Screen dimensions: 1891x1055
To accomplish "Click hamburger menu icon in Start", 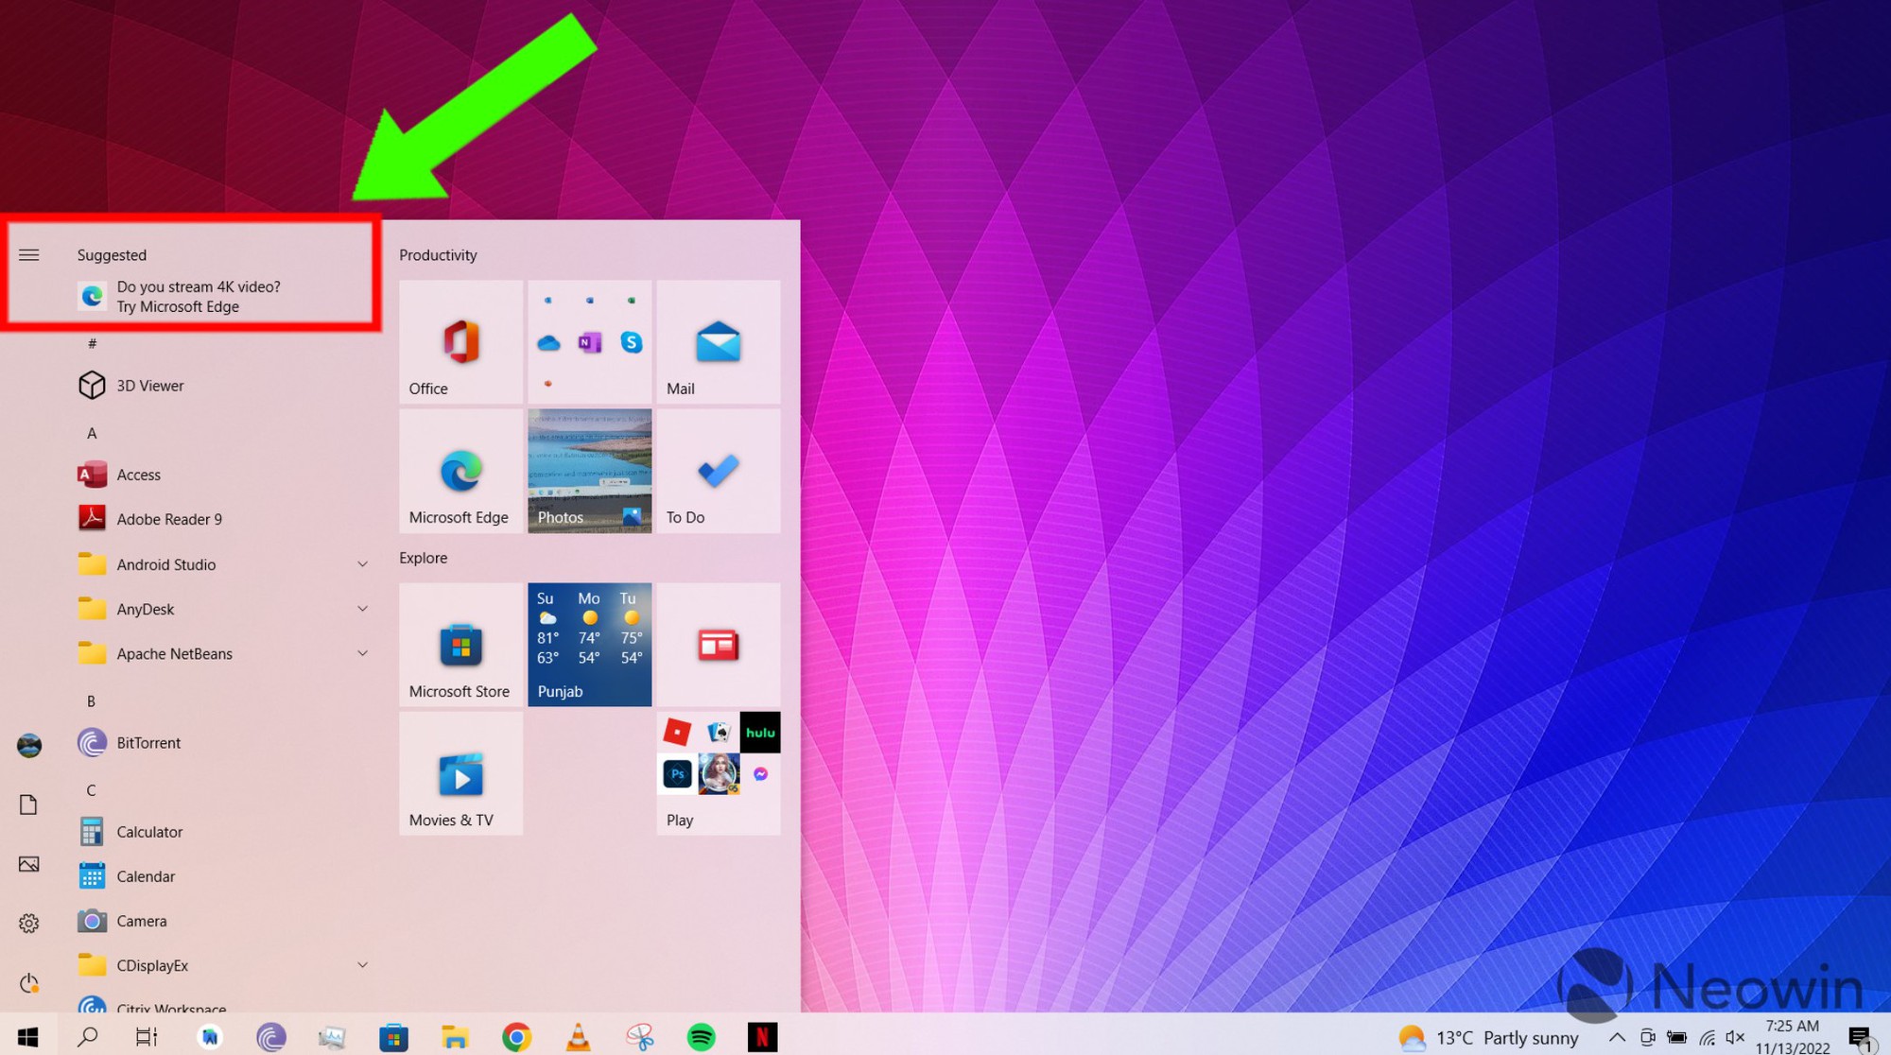I will pos(28,253).
